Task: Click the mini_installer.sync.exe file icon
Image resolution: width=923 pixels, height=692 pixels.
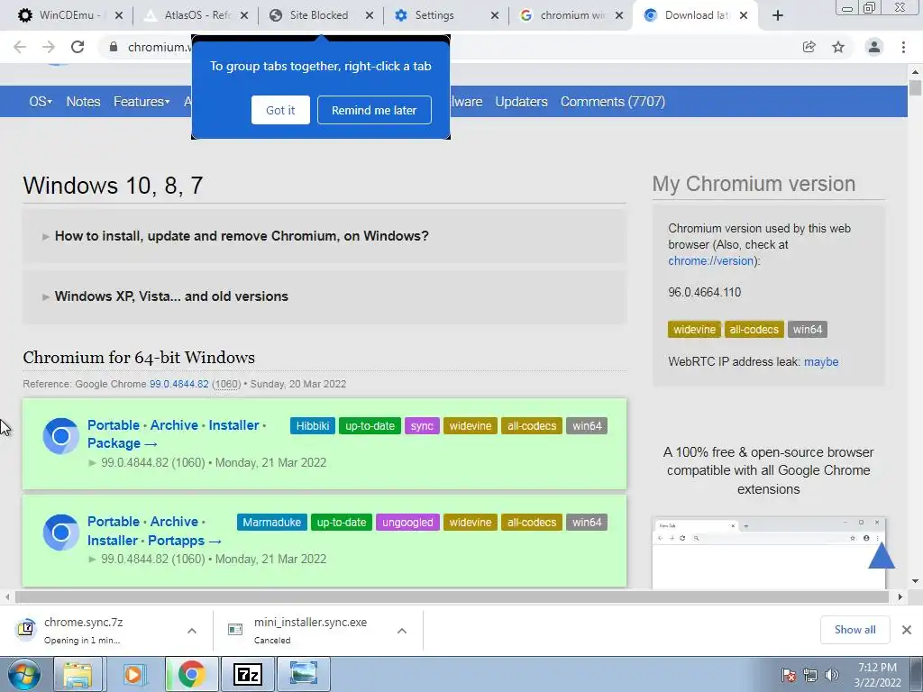Action: (x=235, y=630)
